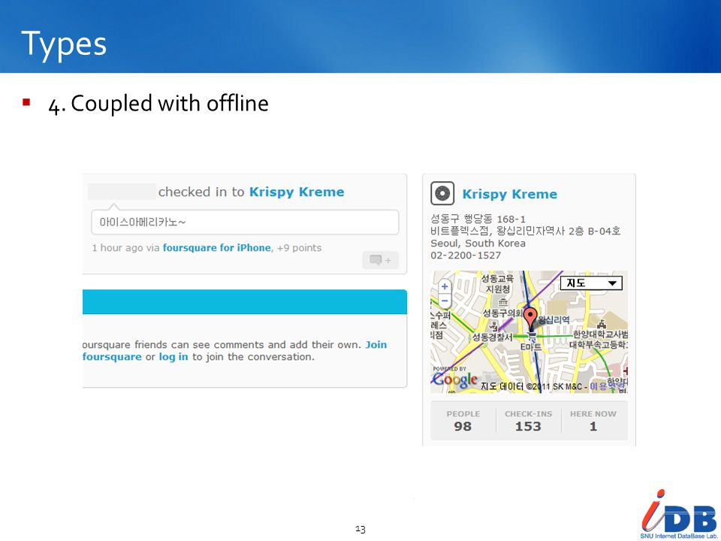Open the 지도 map type dropdown
This screenshot has height=541, width=721.
(591, 283)
